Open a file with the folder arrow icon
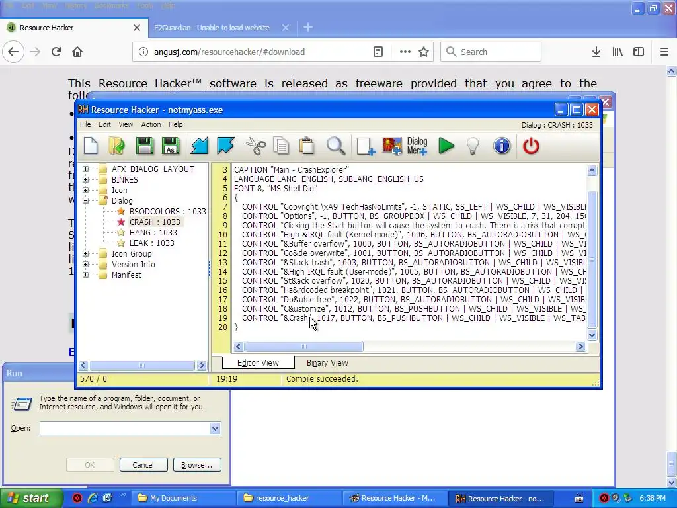 pos(116,146)
